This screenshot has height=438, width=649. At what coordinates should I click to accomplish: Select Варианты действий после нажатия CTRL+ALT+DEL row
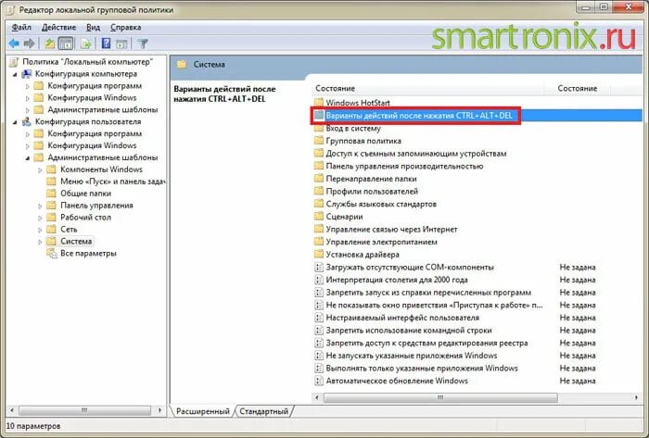(477, 116)
